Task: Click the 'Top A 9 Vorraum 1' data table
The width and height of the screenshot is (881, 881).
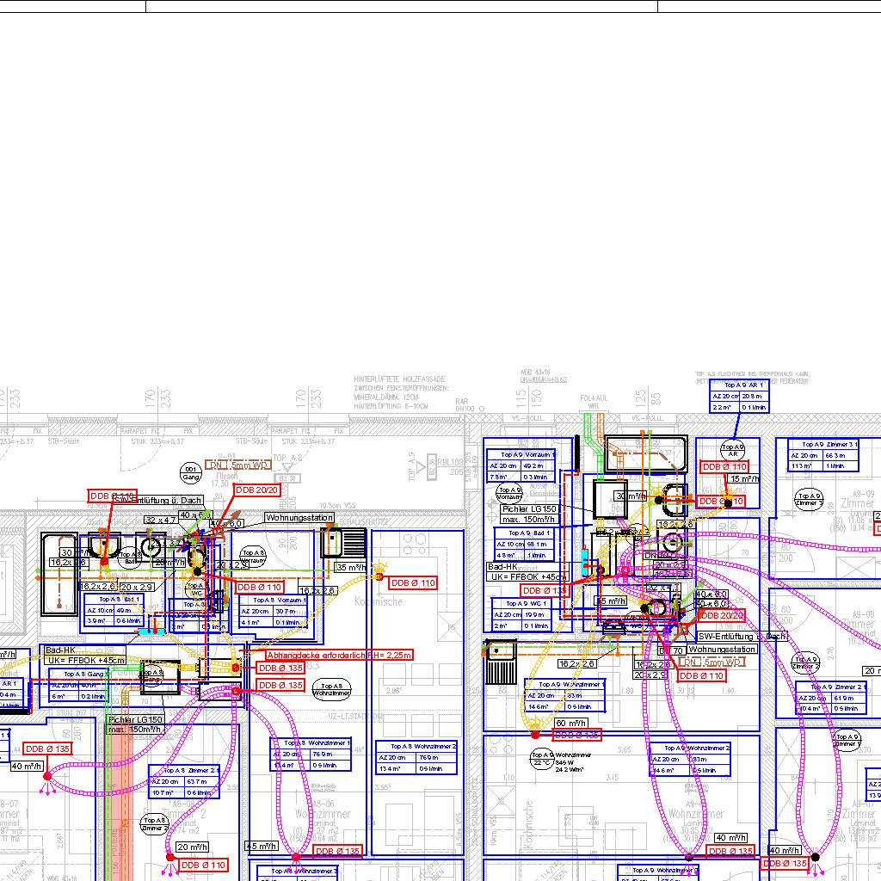Action: [x=521, y=465]
